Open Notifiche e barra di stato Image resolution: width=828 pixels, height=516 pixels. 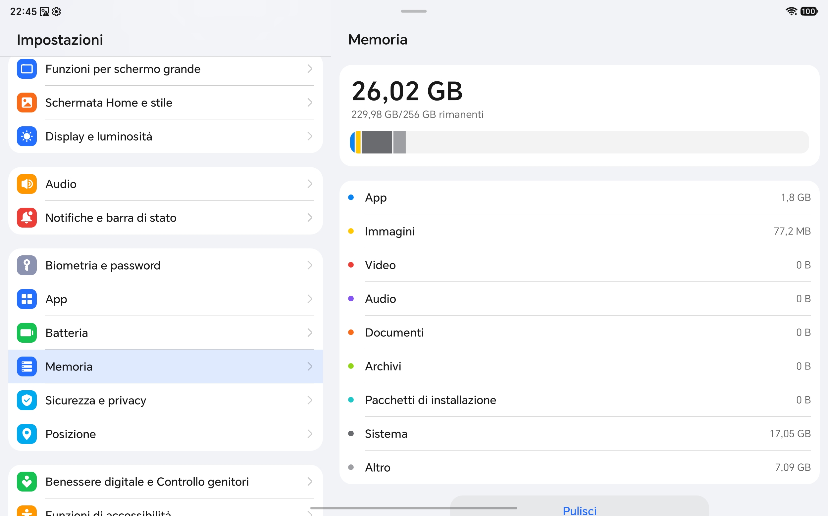coord(165,218)
